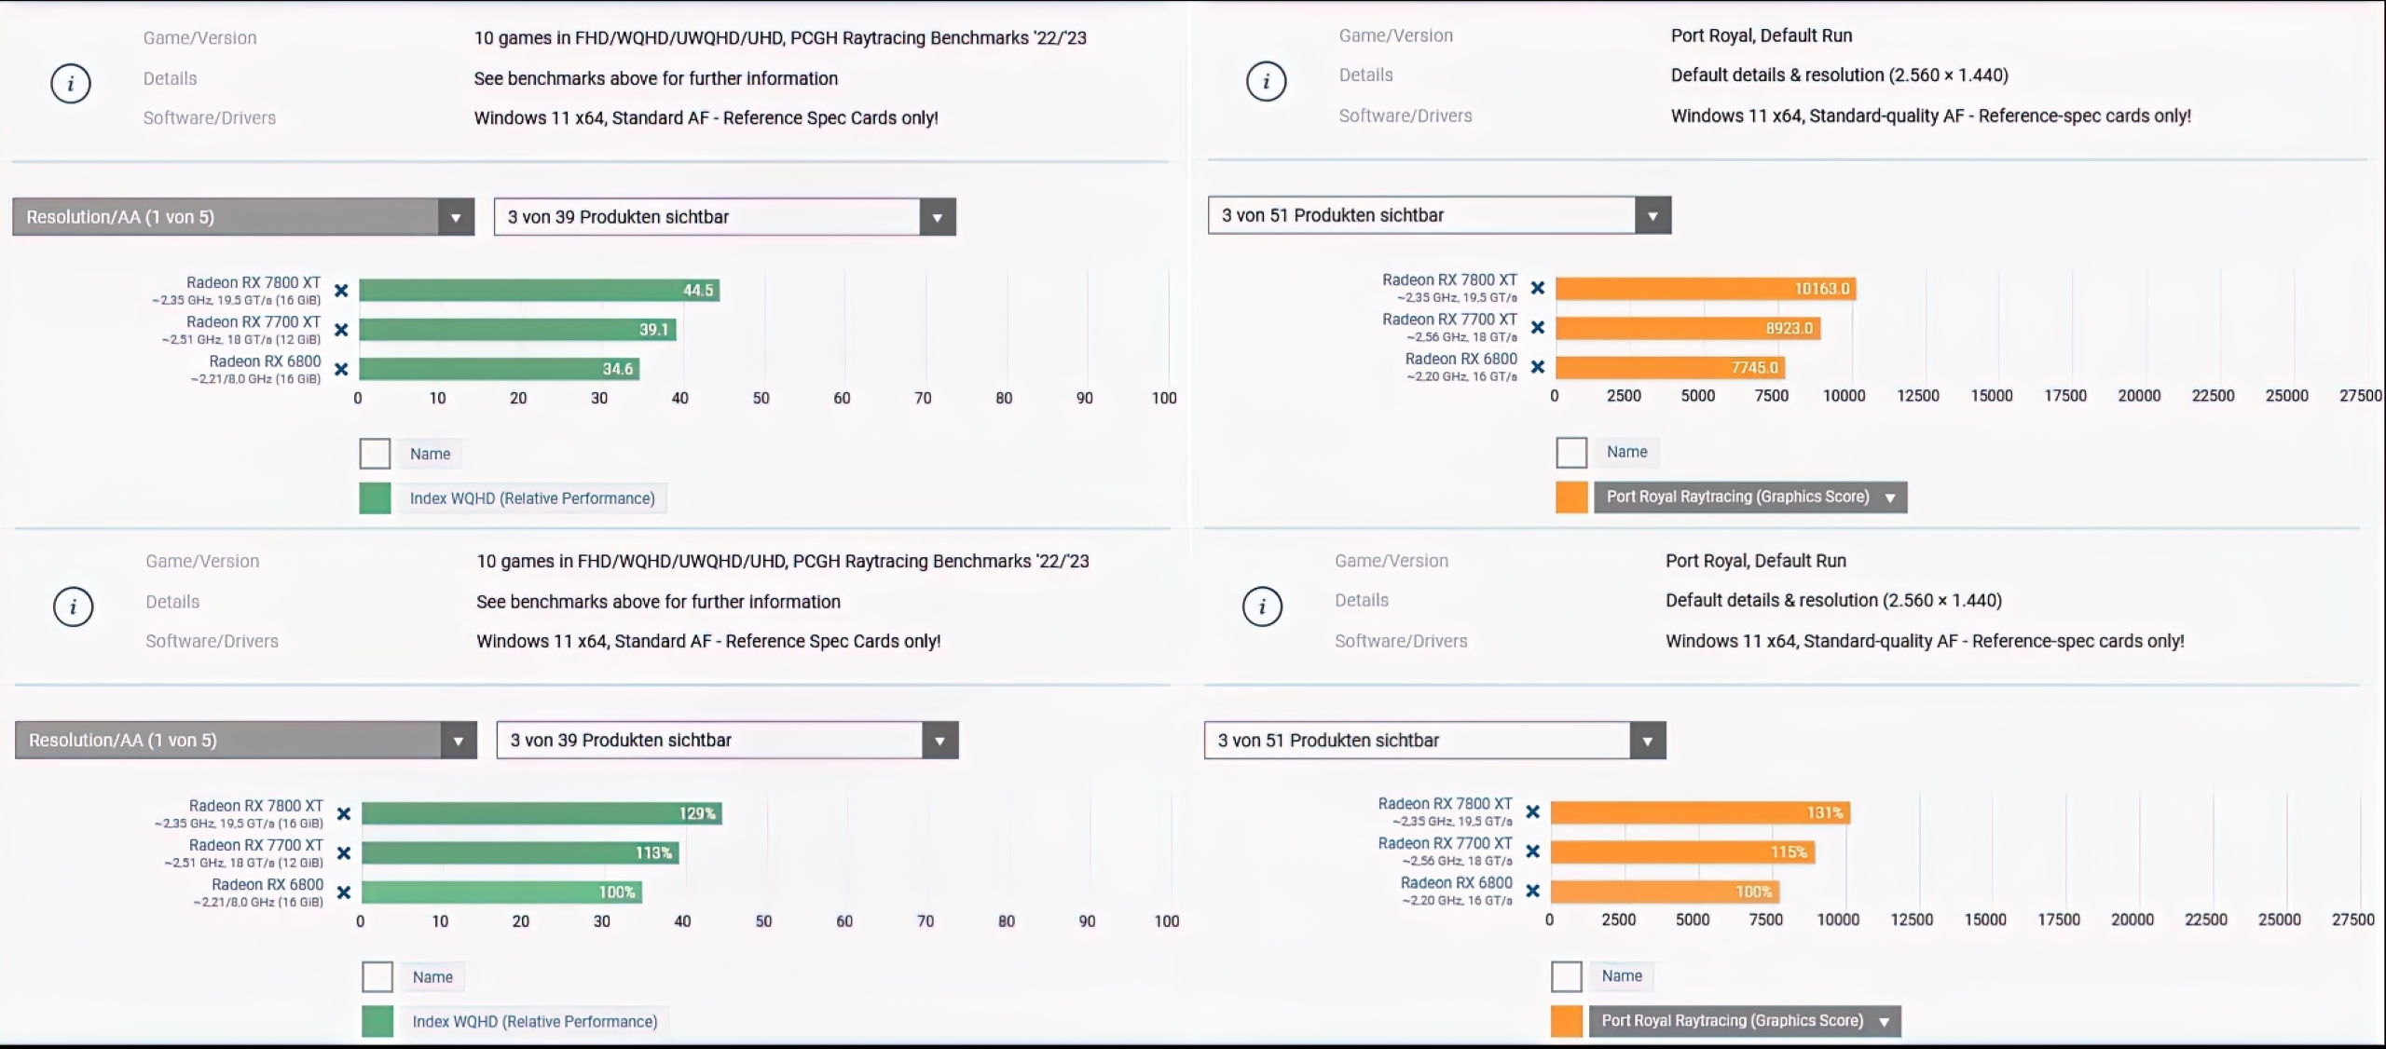Image resolution: width=2386 pixels, height=1049 pixels.
Task: Open top '3 von 39 Produkten sichtbar' dropdown
Action: tap(724, 217)
